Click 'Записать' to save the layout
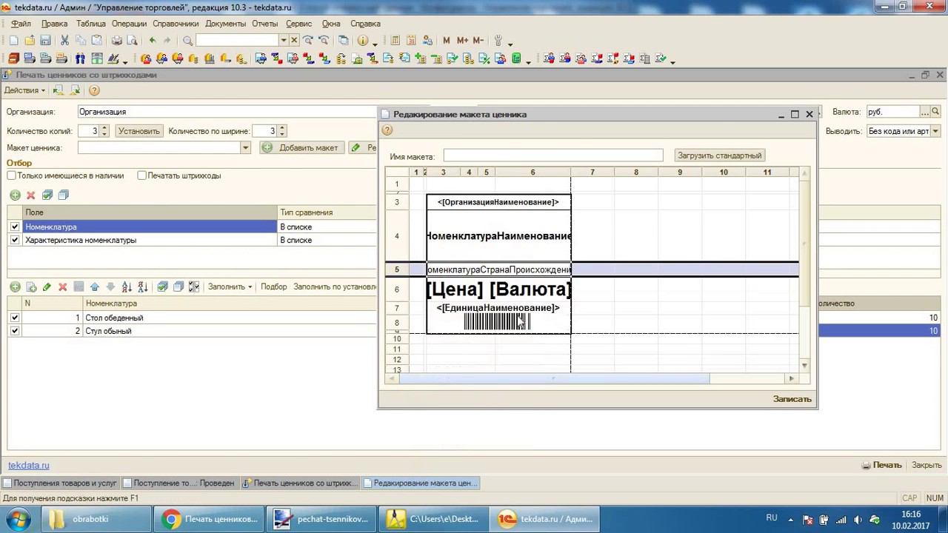This screenshot has height=533, width=948. (792, 399)
